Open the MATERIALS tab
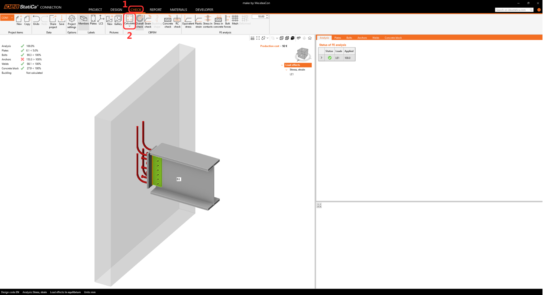The image size is (543, 295). click(178, 10)
